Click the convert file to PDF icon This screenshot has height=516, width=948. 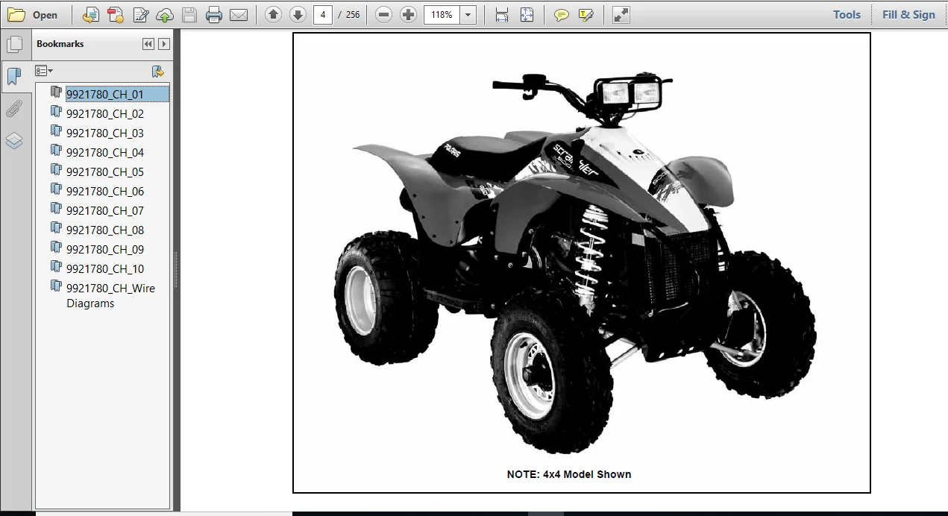pos(90,14)
